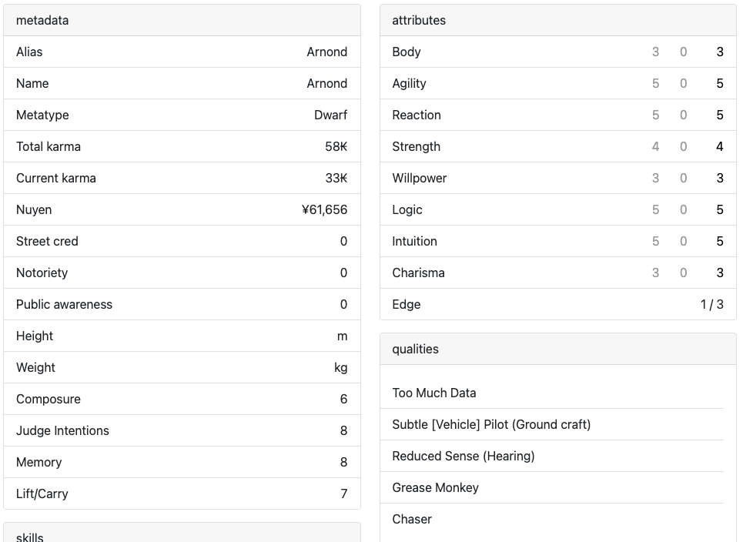The width and height of the screenshot is (743, 542).
Task: Select the Grease Monkey quality
Action: point(435,487)
